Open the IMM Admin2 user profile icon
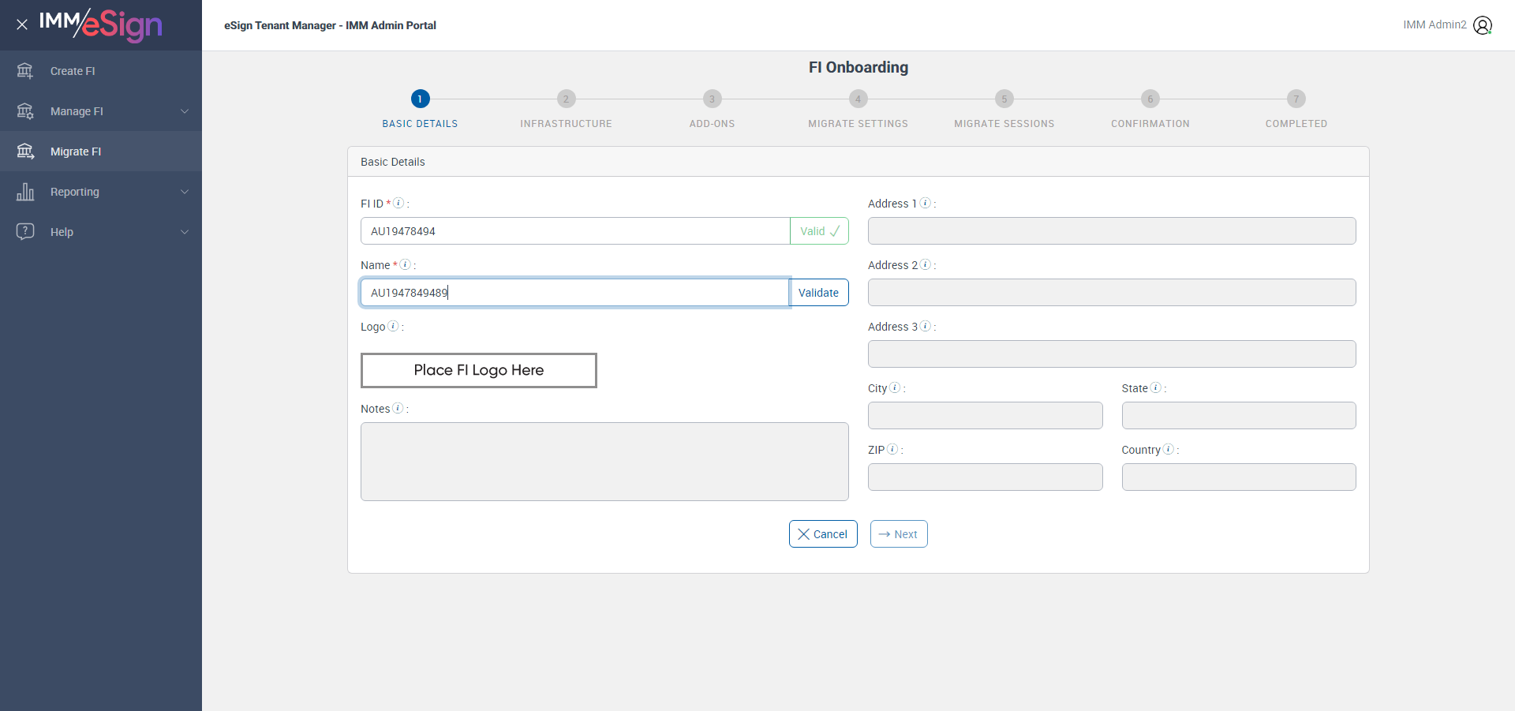The image size is (1515, 711). pyautogui.click(x=1483, y=25)
